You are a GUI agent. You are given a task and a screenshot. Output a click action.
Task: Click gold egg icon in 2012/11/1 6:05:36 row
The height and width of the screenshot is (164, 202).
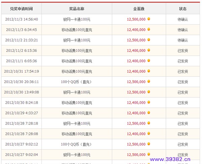(x=149, y=60)
